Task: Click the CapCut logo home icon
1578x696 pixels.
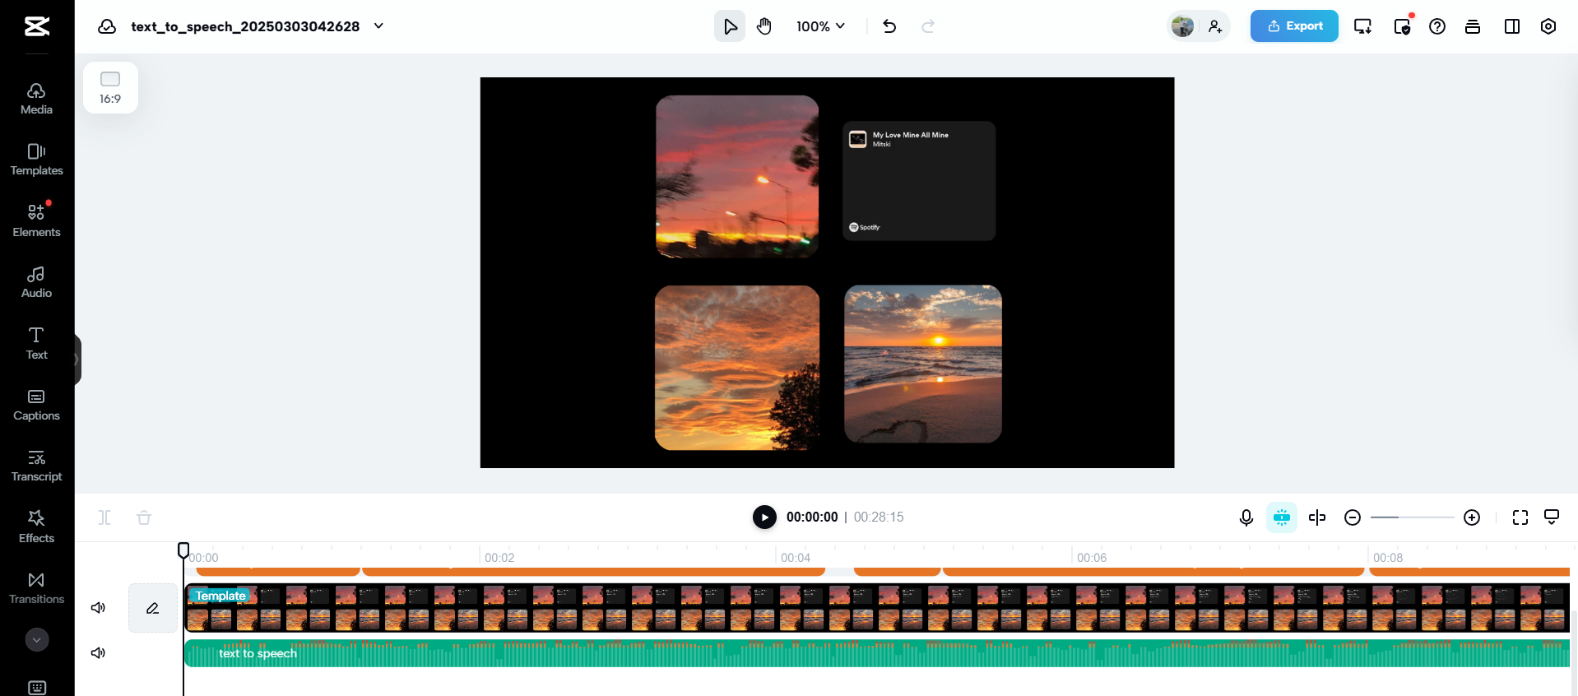Action: (x=37, y=26)
